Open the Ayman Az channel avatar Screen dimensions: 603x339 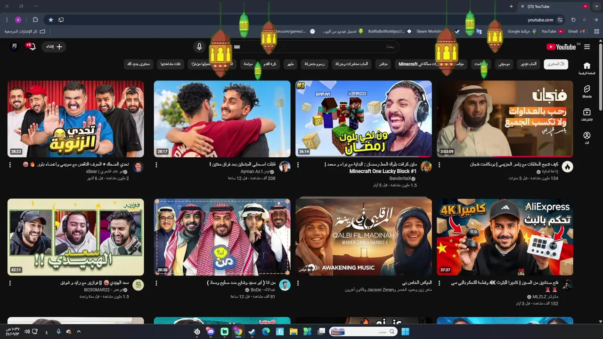pyautogui.click(x=285, y=167)
